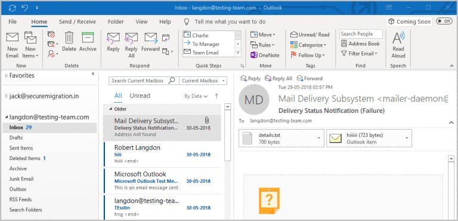Toggle the Coming Soon switch
The height and width of the screenshot is (221, 458).
tap(444, 21)
